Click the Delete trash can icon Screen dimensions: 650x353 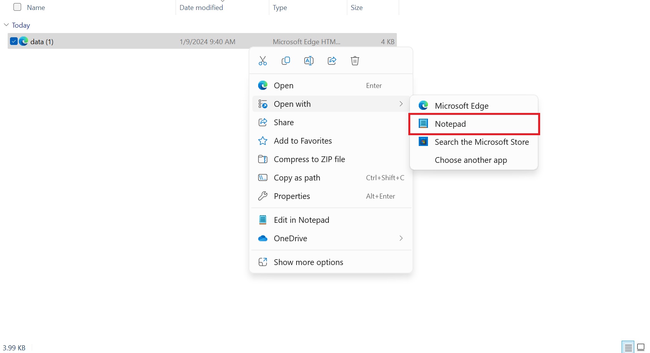coord(355,61)
